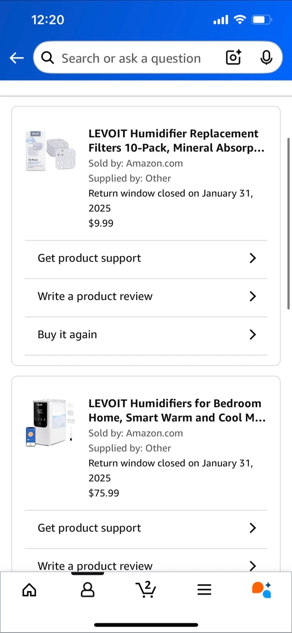Expand chevron for filters Get product support
The width and height of the screenshot is (292, 633).
click(x=252, y=258)
